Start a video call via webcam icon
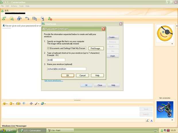The width and height of the screenshot is (178, 133). (20, 18)
